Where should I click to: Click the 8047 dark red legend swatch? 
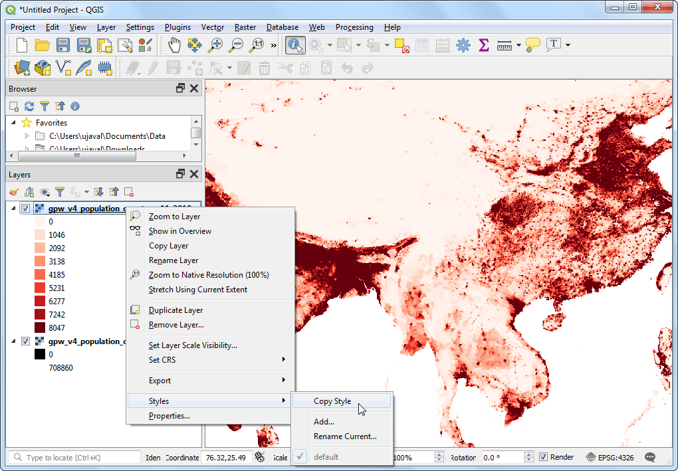click(40, 328)
